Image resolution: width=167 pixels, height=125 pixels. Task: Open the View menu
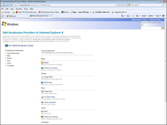12,9
